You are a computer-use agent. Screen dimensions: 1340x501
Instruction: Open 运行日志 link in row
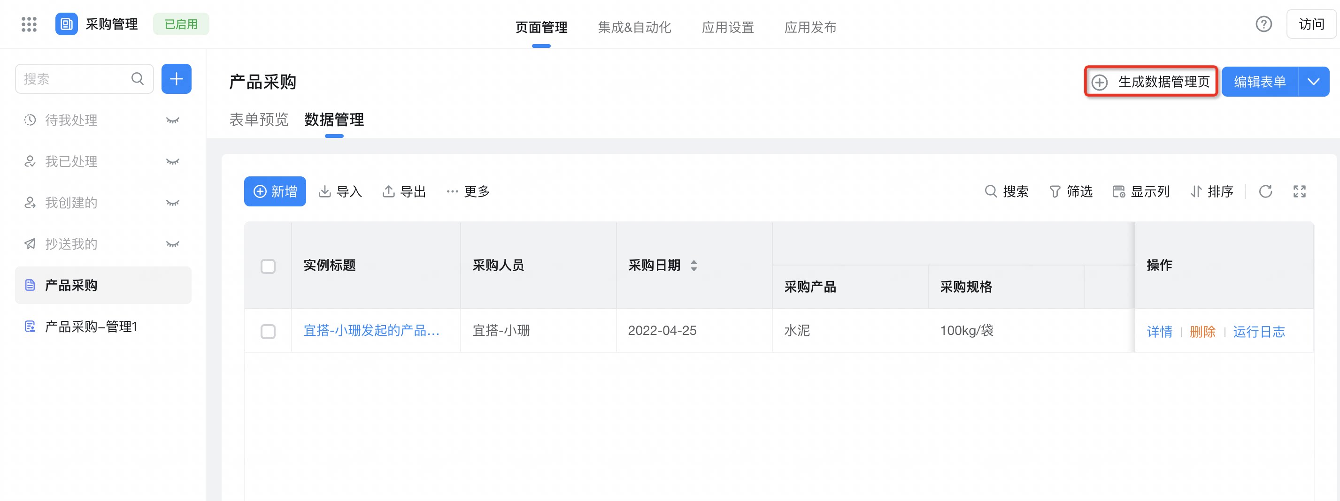point(1259,331)
